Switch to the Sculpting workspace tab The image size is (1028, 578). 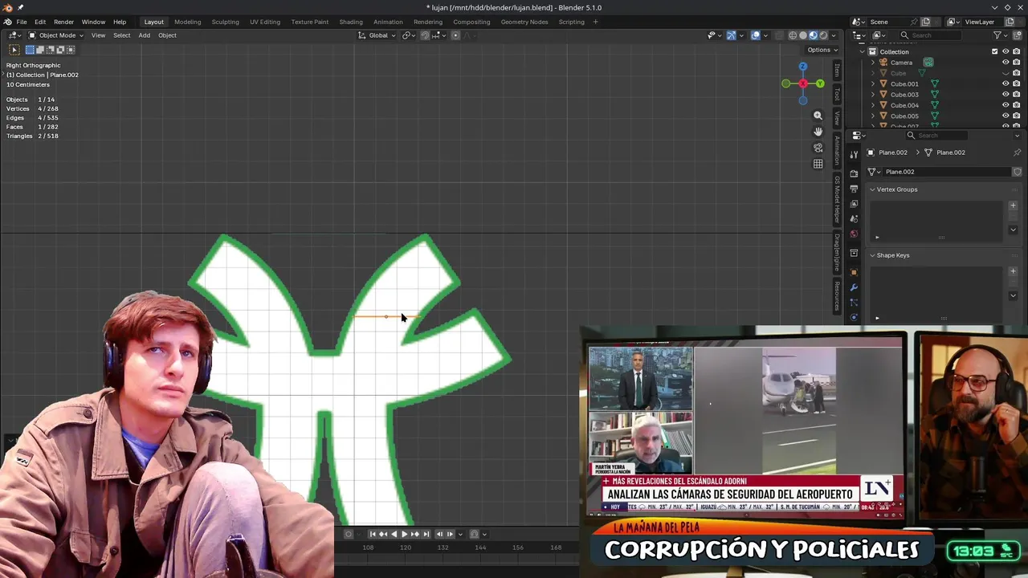pyautogui.click(x=225, y=22)
